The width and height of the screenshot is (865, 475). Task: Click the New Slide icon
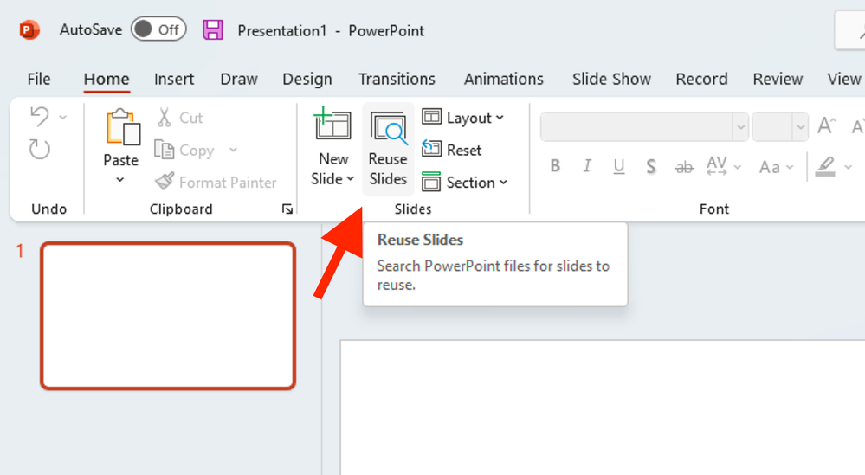332,126
